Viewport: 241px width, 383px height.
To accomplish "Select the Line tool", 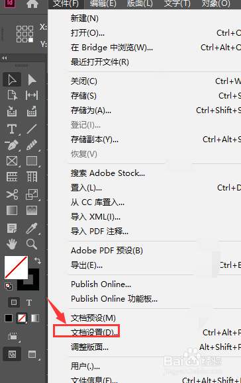I will click(x=32, y=129).
